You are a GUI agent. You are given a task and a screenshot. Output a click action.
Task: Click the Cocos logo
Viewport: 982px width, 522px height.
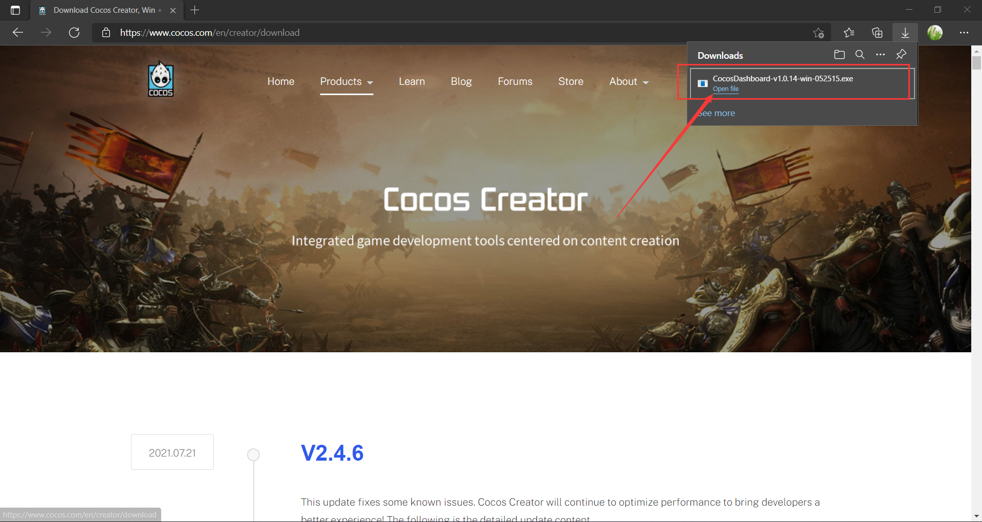point(160,79)
